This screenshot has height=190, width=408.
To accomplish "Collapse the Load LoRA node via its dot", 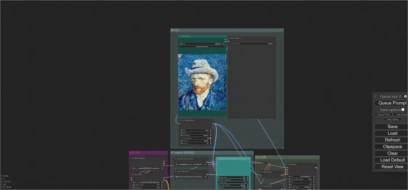I will click(132, 174).
